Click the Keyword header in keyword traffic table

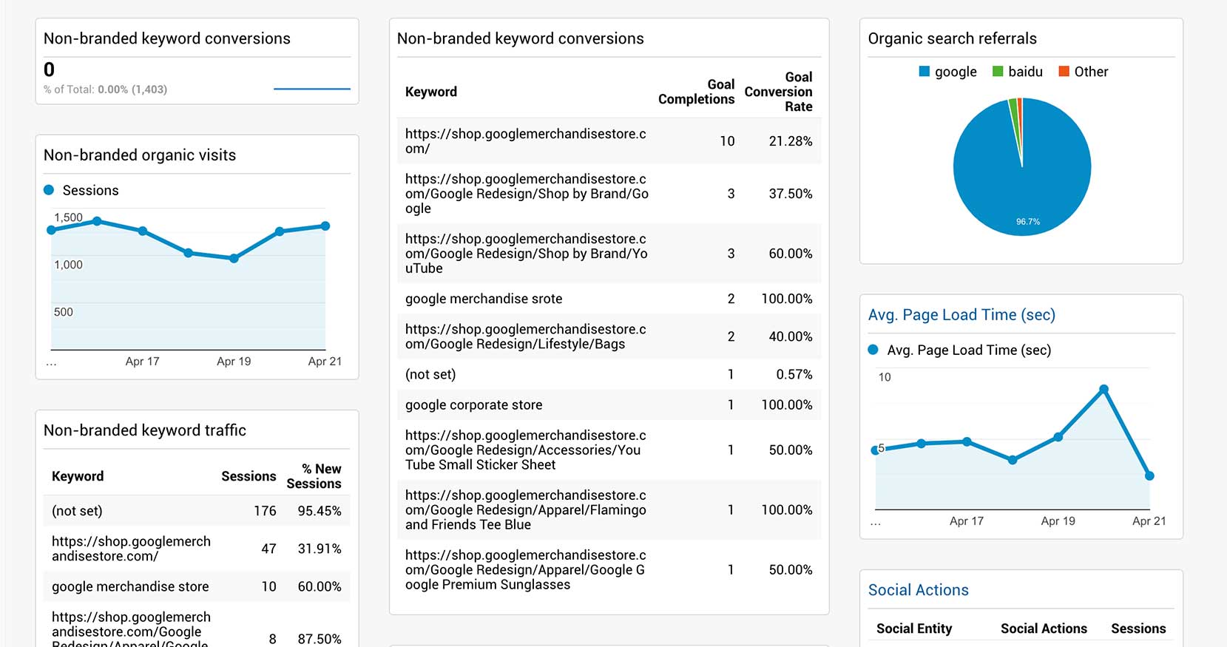tap(78, 476)
